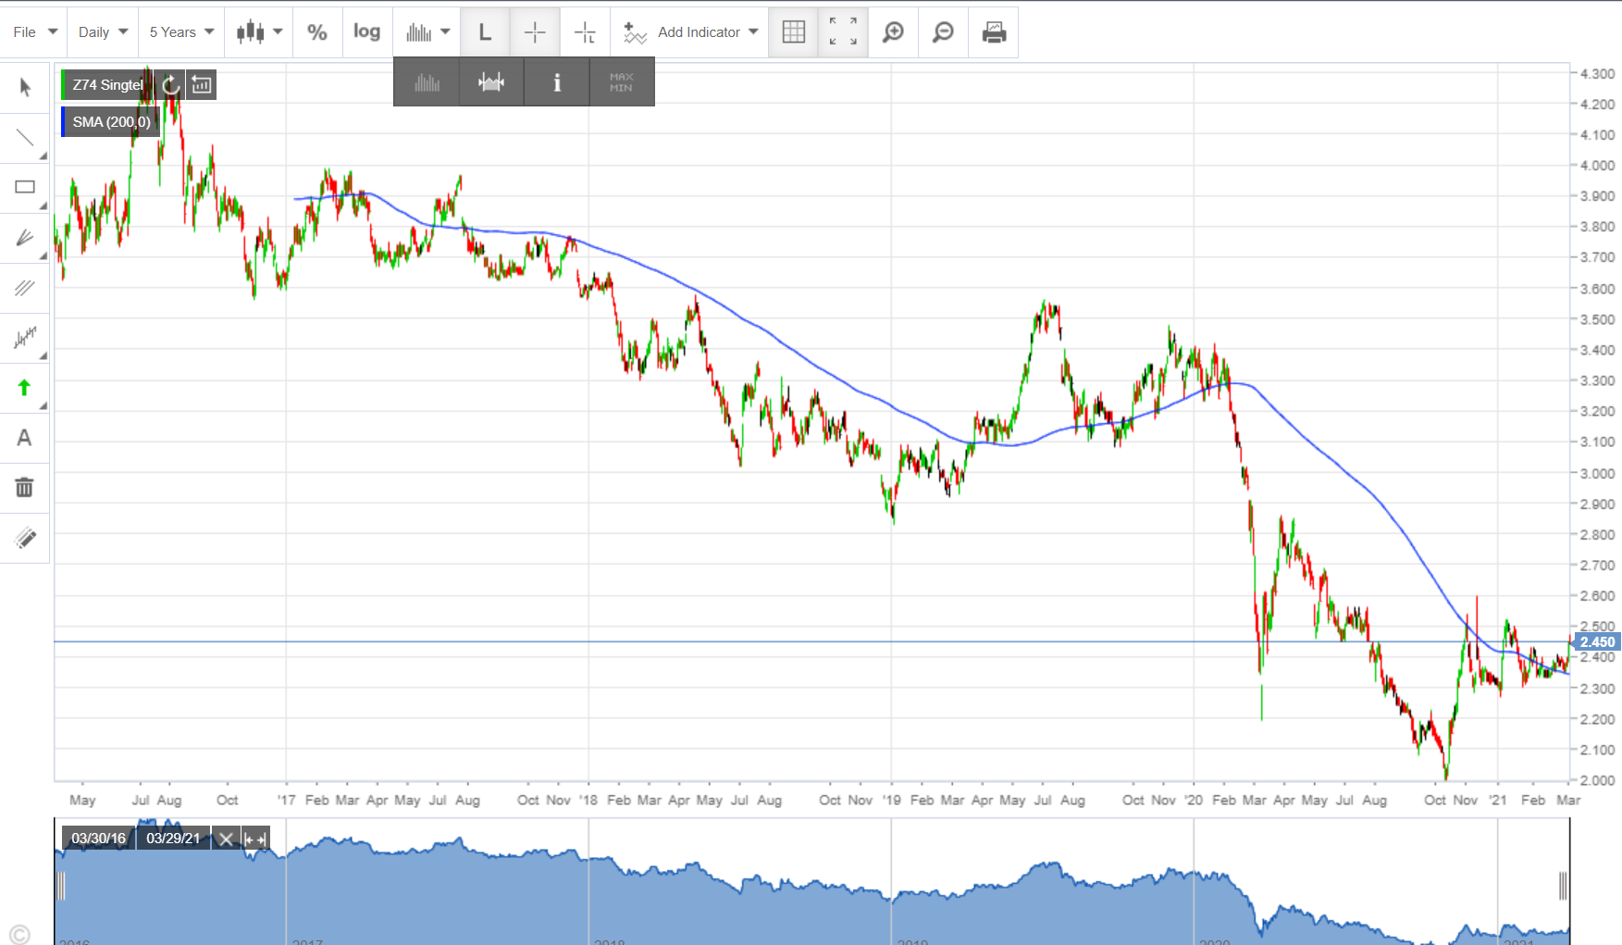1622x945 pixels.
Task: Toggle the percent scale button
Action: 317,32
